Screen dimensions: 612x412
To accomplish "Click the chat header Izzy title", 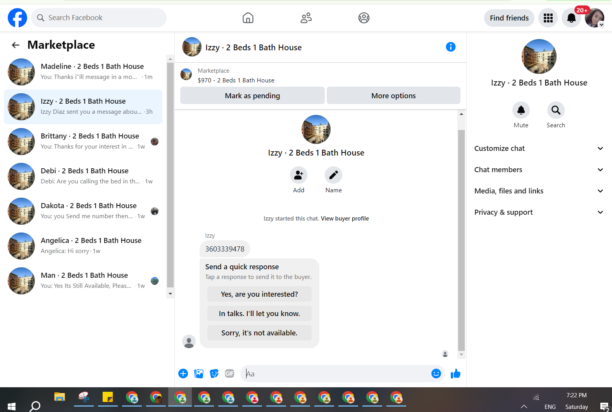I will click(x=253, y=48).
